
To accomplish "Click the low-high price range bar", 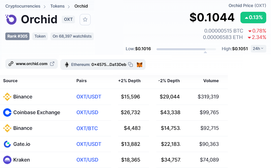I will (x=186, y=49).
